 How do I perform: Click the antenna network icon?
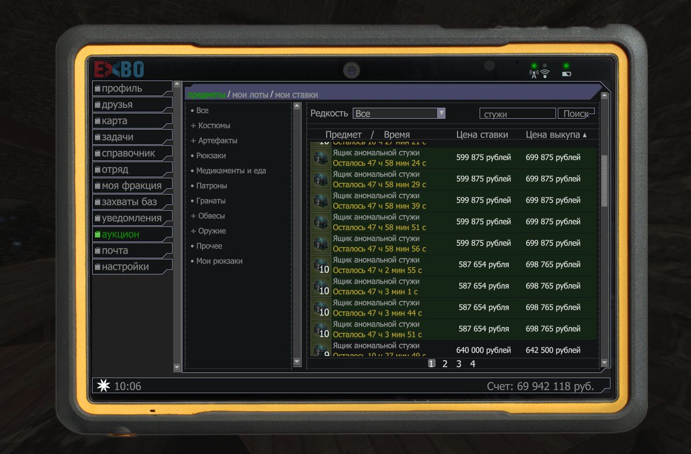[x=534, y=74]
